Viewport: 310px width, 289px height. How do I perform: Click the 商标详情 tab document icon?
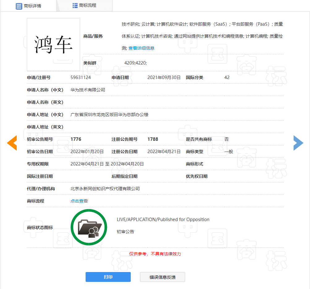(x=19, y=6)
